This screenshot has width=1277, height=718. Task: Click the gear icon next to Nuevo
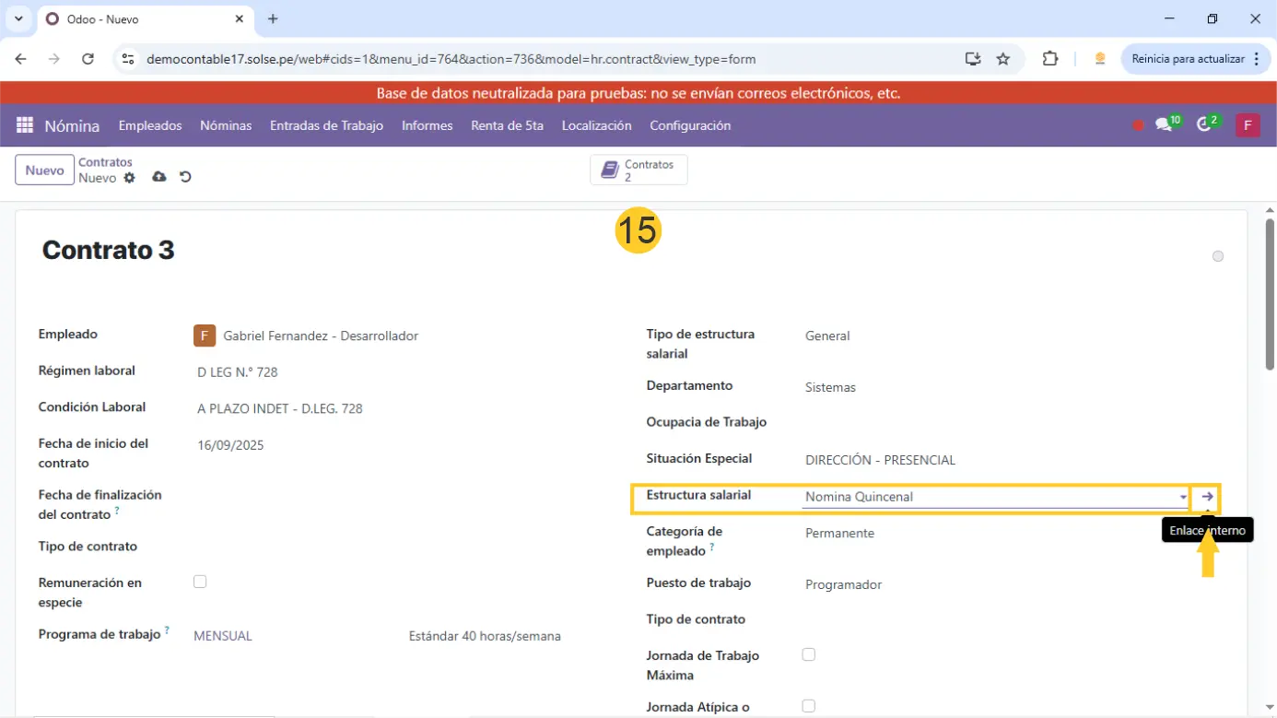point(129,178)
